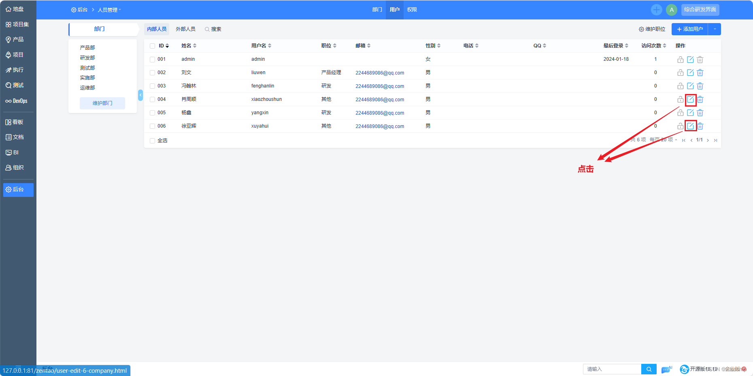The image size is (753, 376).
Task: Delete user 冯翰林 with trash icon
Action: 700,86
